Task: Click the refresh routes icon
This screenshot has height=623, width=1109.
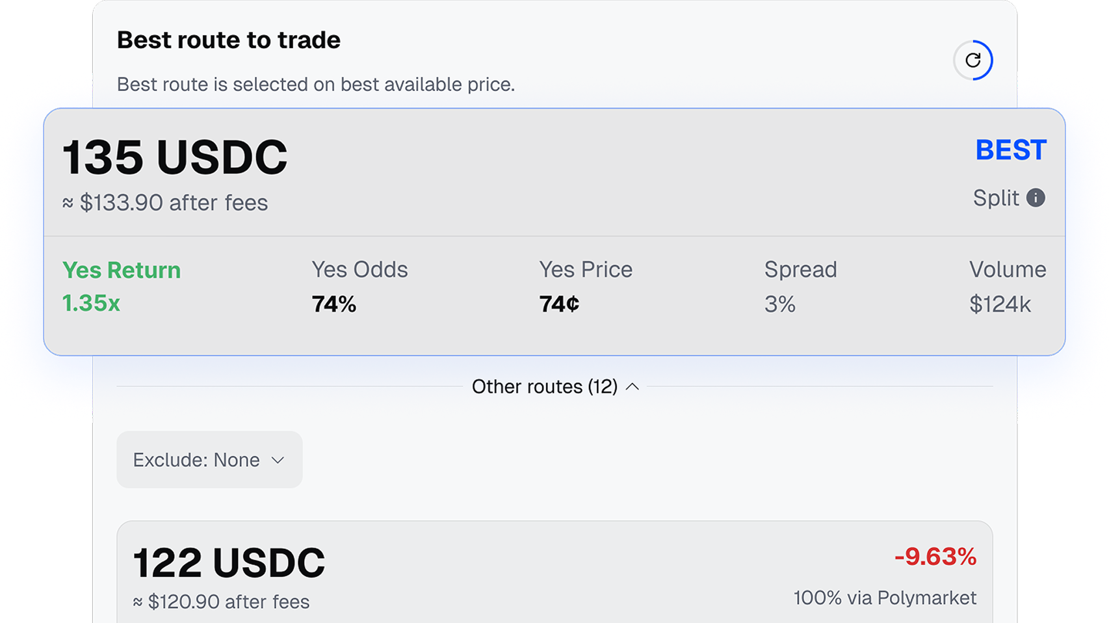Action: click(x=972, y=60)
